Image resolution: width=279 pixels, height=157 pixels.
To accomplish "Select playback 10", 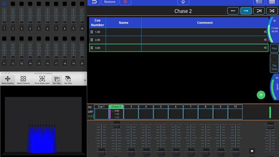I will click(235, 112).
